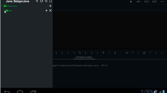
Task: Tap the at-sign symbol key
Action: [144, 53]
